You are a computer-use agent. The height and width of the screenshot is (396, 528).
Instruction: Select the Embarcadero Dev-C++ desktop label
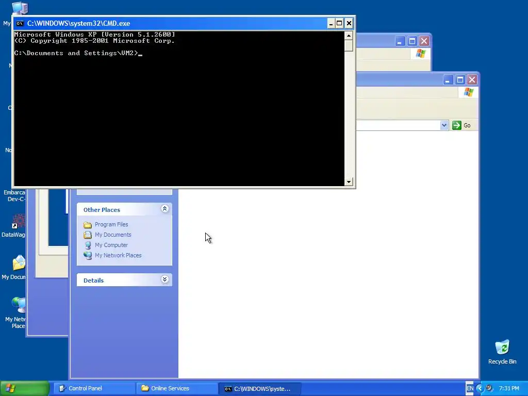(x=14, y=195)
